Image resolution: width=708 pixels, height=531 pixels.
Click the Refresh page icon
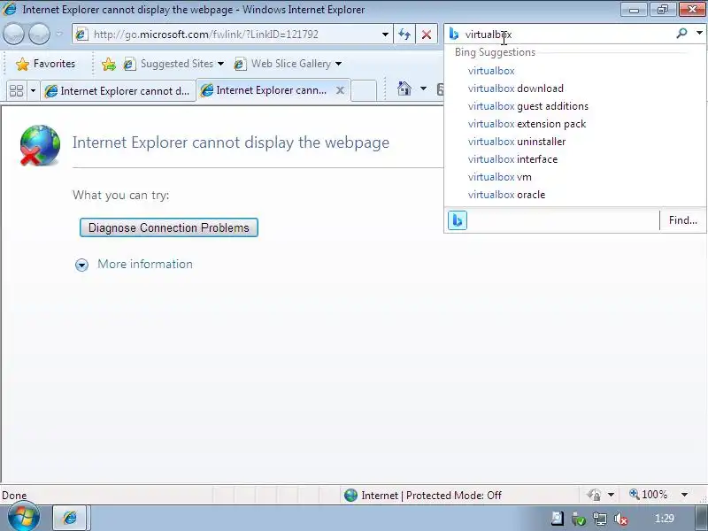tap(404, 35)
